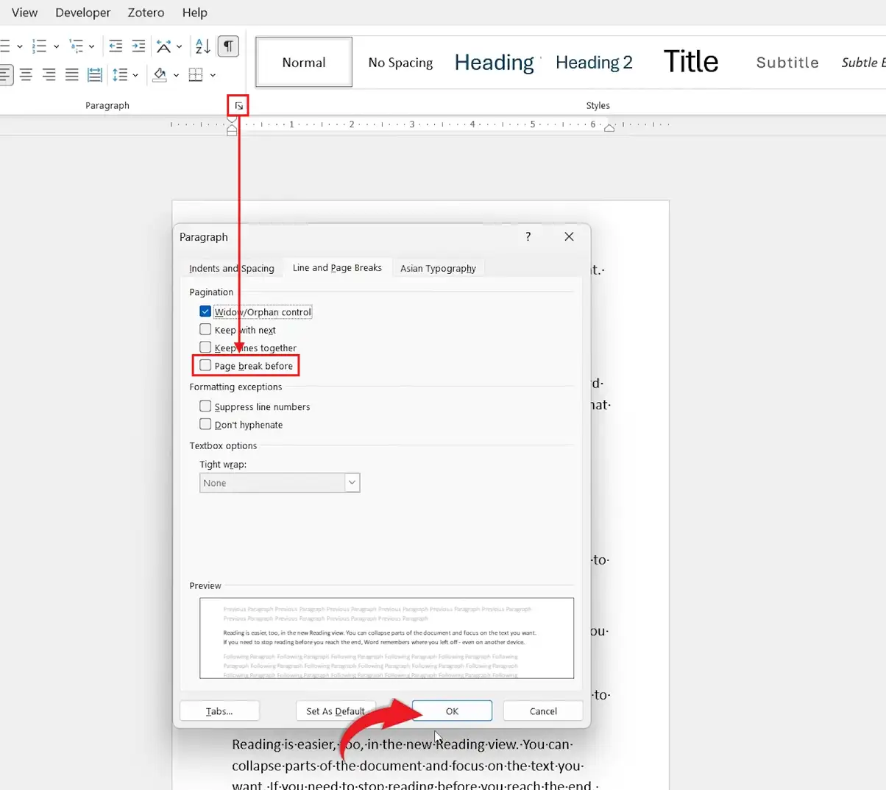Select Line and Page Breaks tab
Viewport: 886px width, 790px height.
(337, 268)
